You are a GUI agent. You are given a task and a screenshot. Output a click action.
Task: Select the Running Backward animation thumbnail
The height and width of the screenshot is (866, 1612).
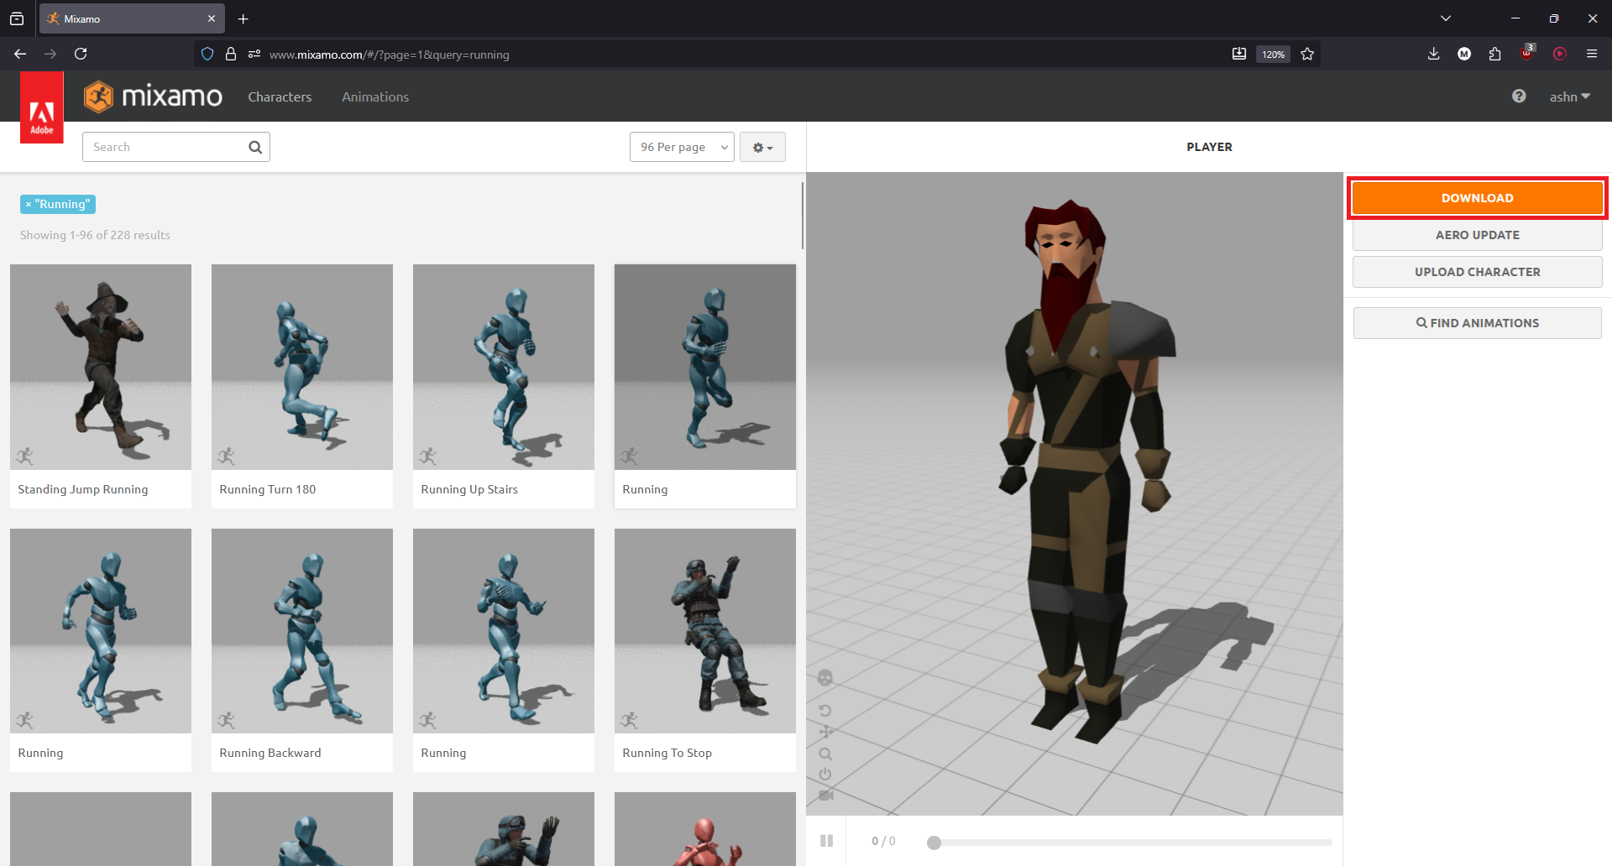click(302, 631)
